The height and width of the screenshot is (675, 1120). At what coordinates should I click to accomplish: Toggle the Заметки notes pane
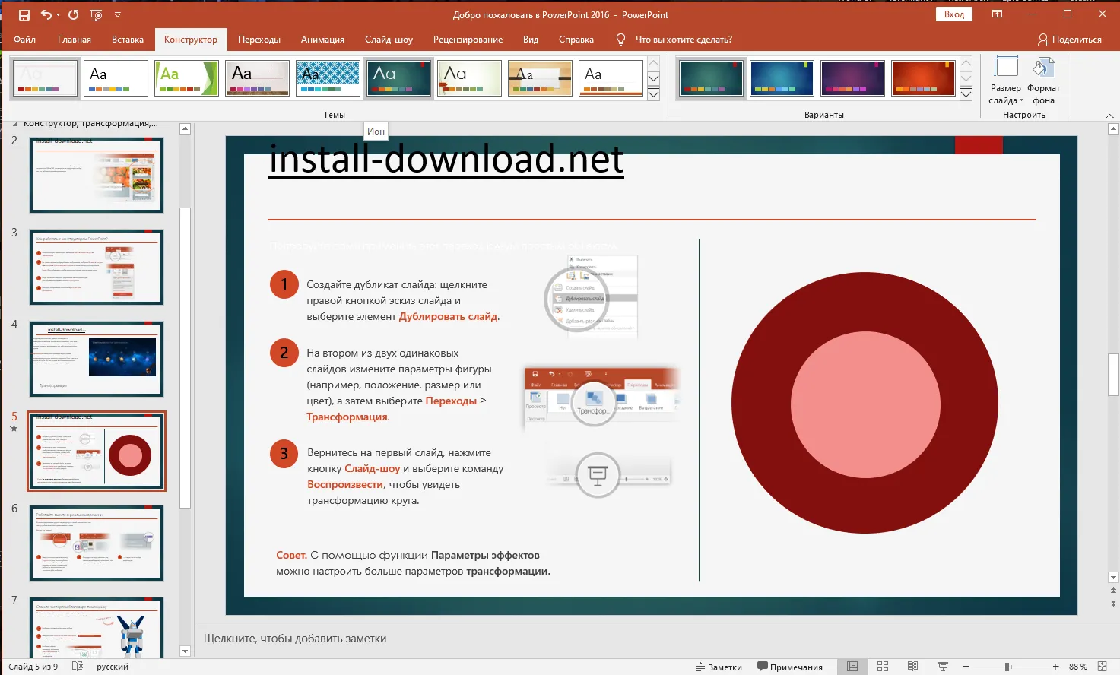pos(719,667)
